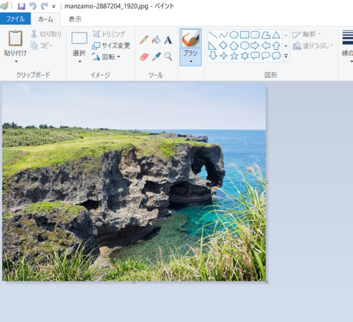
Task: Select the Triangle shape
Action: [277, 35]
